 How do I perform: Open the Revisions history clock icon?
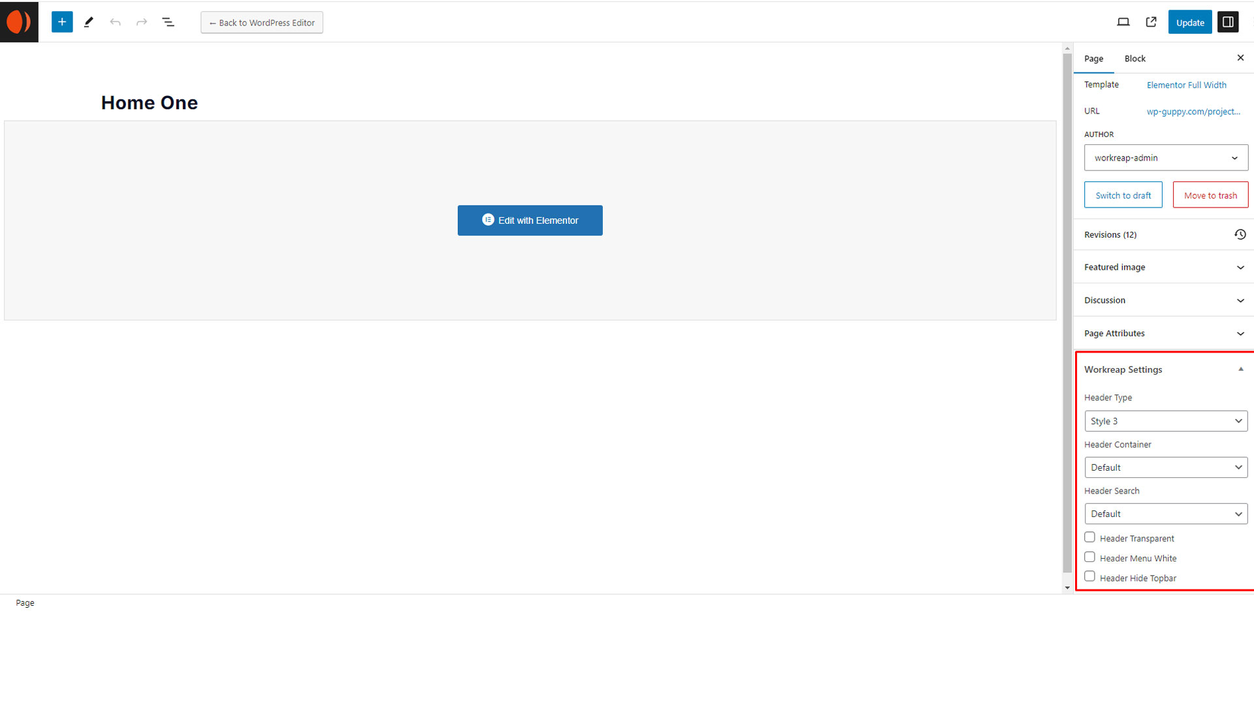pos(1240,234)
